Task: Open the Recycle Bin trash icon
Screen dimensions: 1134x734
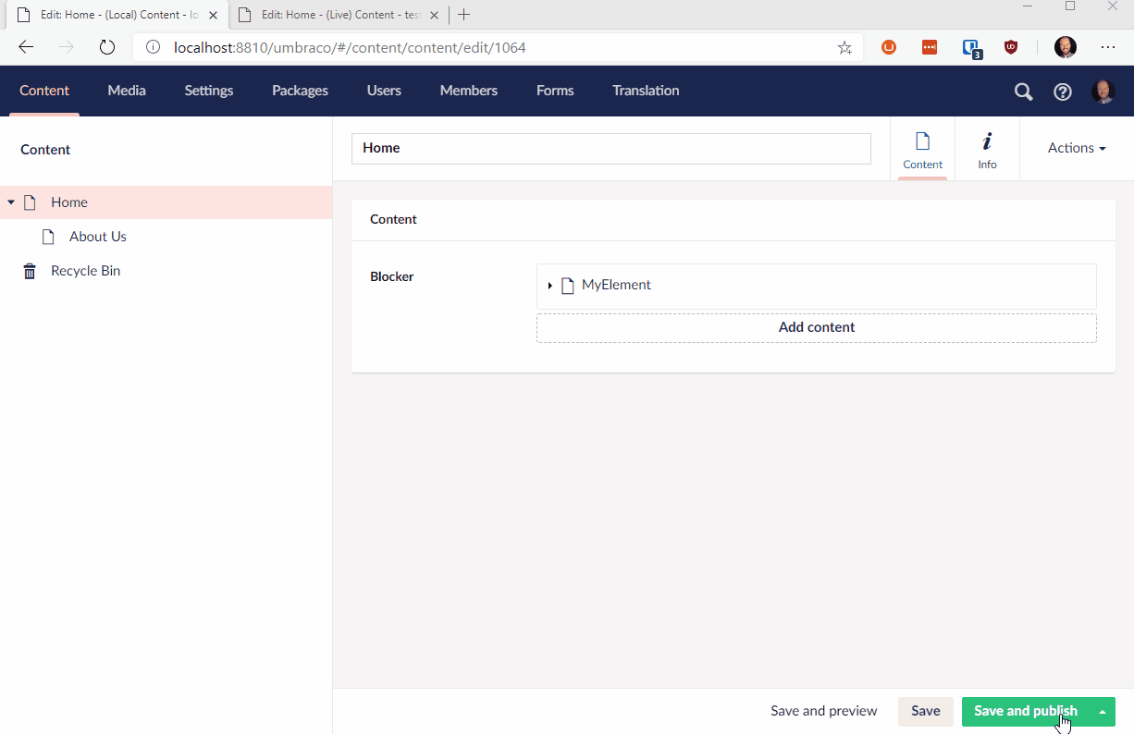Action: [29, 270]
